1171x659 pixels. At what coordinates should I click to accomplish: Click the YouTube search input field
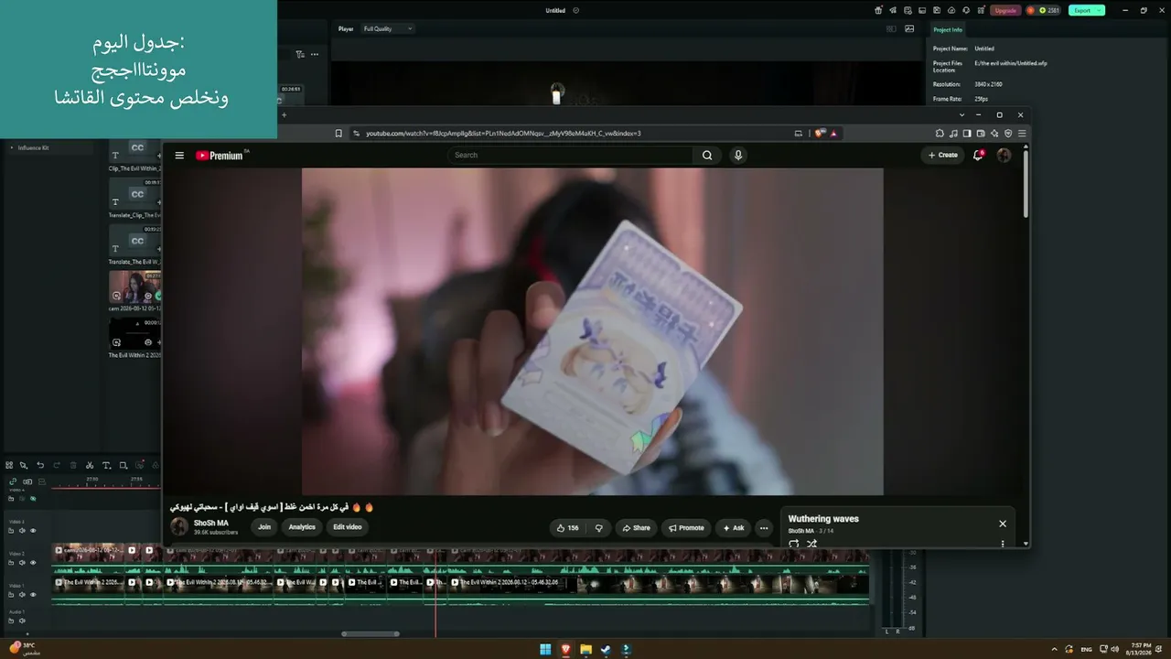pyautogui.click(x=571, y=156)
